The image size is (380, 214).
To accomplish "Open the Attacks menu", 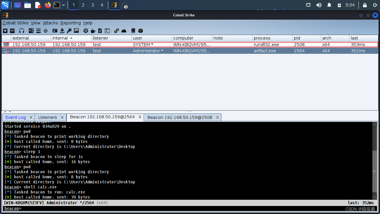I will click(50, 23).
